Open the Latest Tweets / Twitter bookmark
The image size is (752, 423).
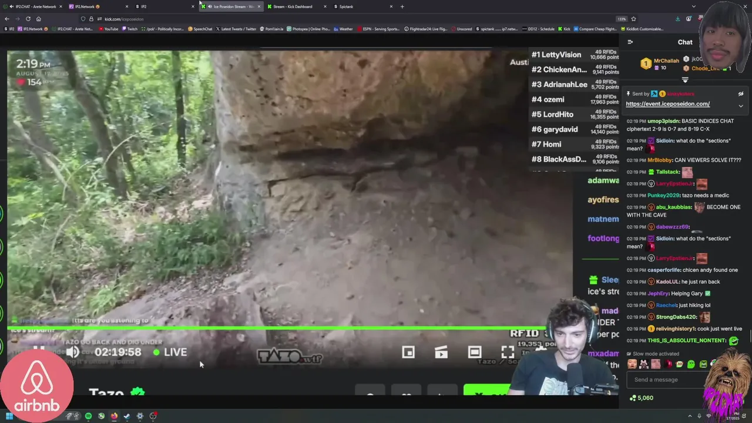pyautogui.click(x=236, y=29)
